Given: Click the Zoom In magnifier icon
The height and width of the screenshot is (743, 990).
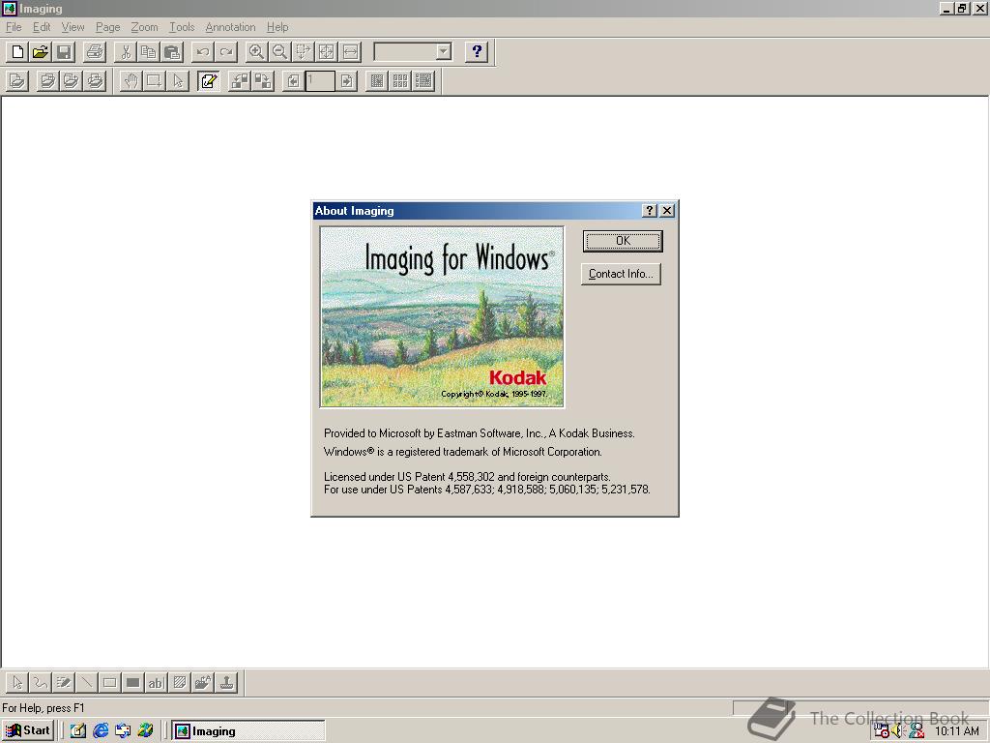Looking at the screenshot, I should pyautogui.click(x=255, y=52).
